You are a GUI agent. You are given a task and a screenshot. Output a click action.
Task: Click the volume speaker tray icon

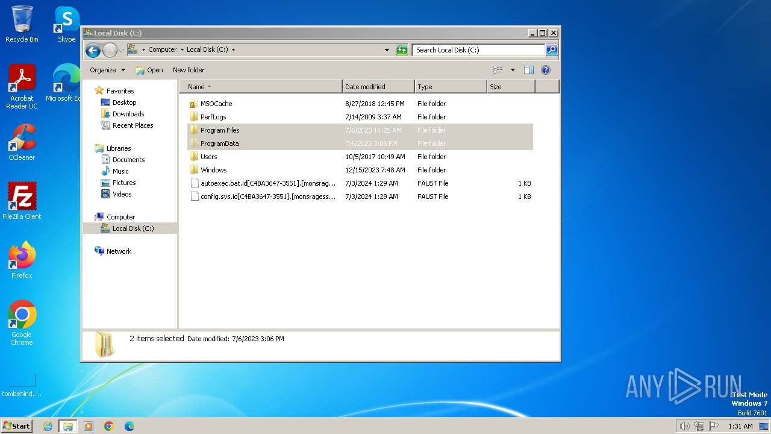(x=684, y=426)
